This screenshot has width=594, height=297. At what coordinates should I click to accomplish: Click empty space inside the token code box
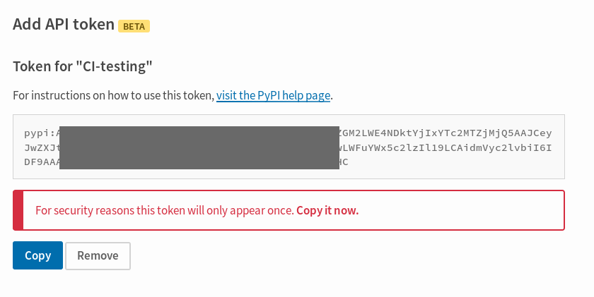pos(455,166)
